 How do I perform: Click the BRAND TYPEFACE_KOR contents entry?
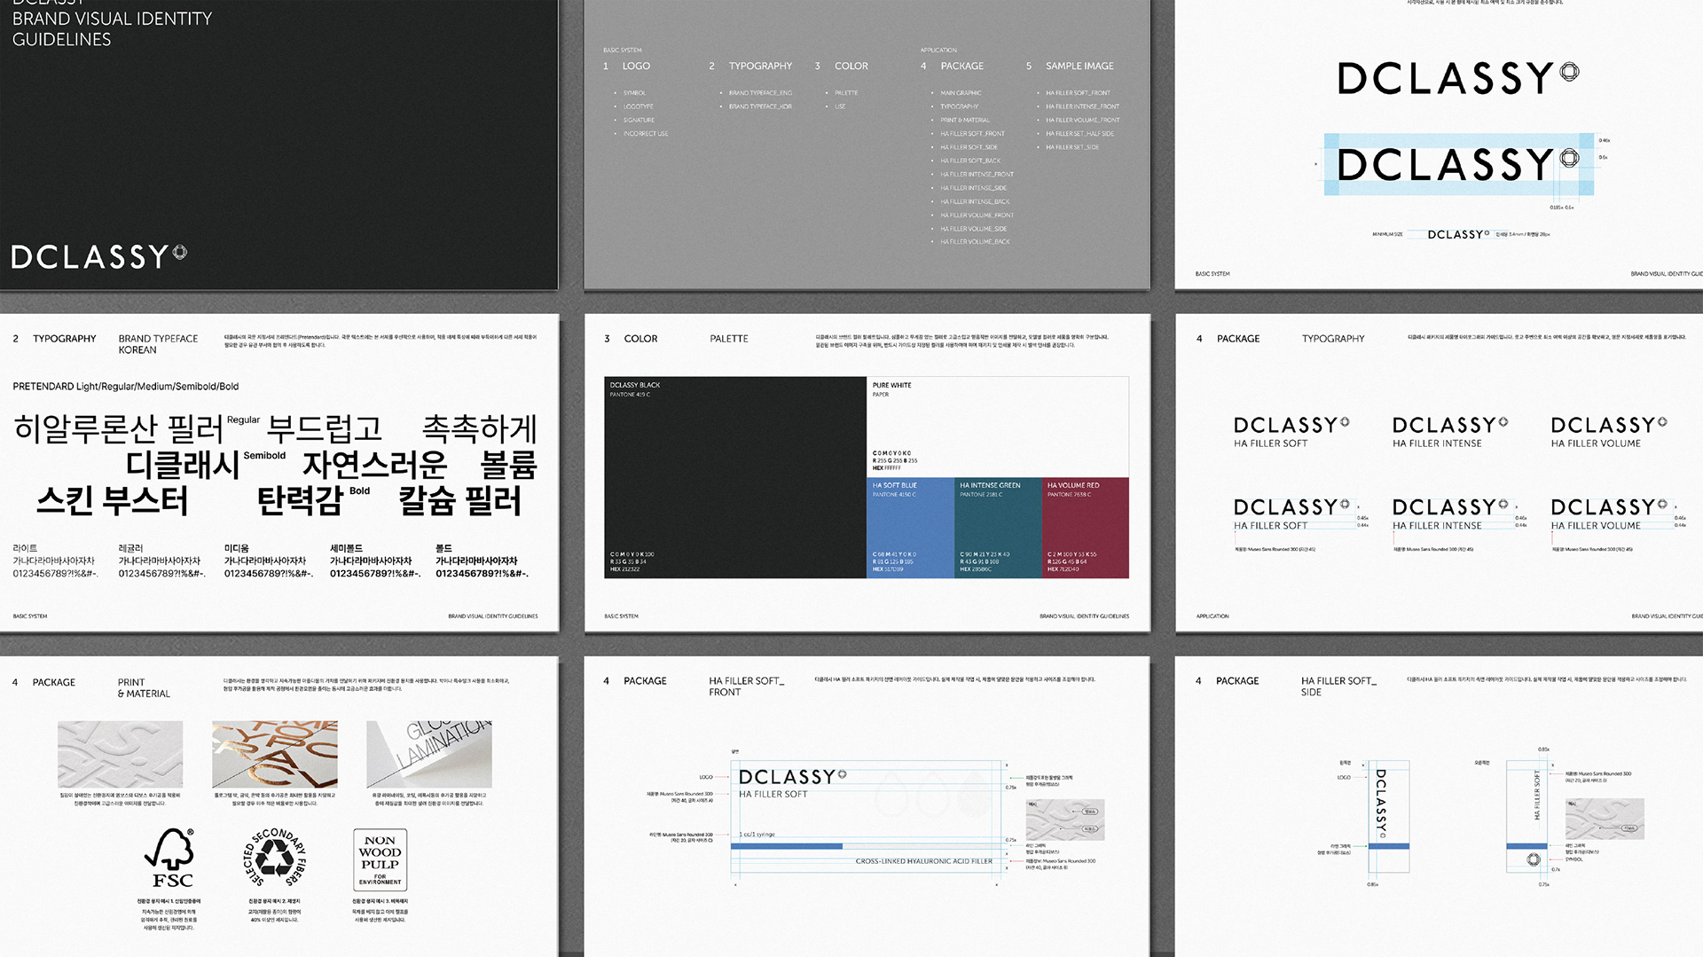[760, 106]
